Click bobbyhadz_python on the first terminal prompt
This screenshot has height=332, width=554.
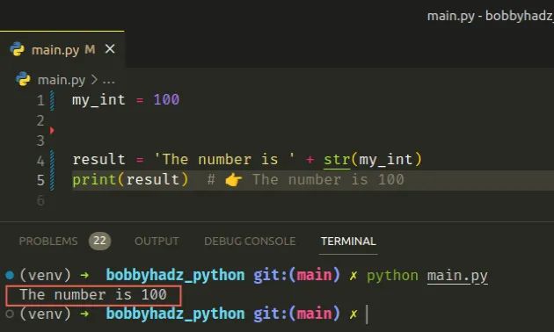click(x=175, y=275)
